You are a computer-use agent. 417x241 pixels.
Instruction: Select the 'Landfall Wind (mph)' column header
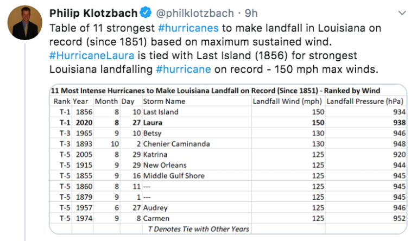pyautogui.click(x=287, y=101)
